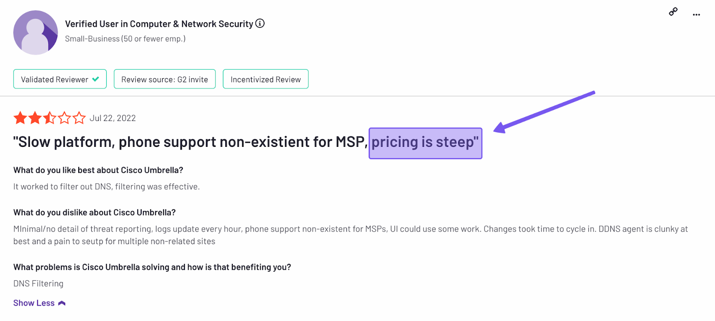This screenshot has width=715, height=321.
Task: Click the reviewer avatar image
Action: pyautogui.click(x=36, y=33)
